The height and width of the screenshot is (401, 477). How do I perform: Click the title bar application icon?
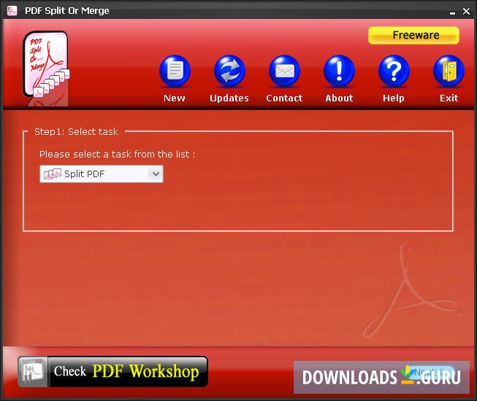(x=12, y=11)
